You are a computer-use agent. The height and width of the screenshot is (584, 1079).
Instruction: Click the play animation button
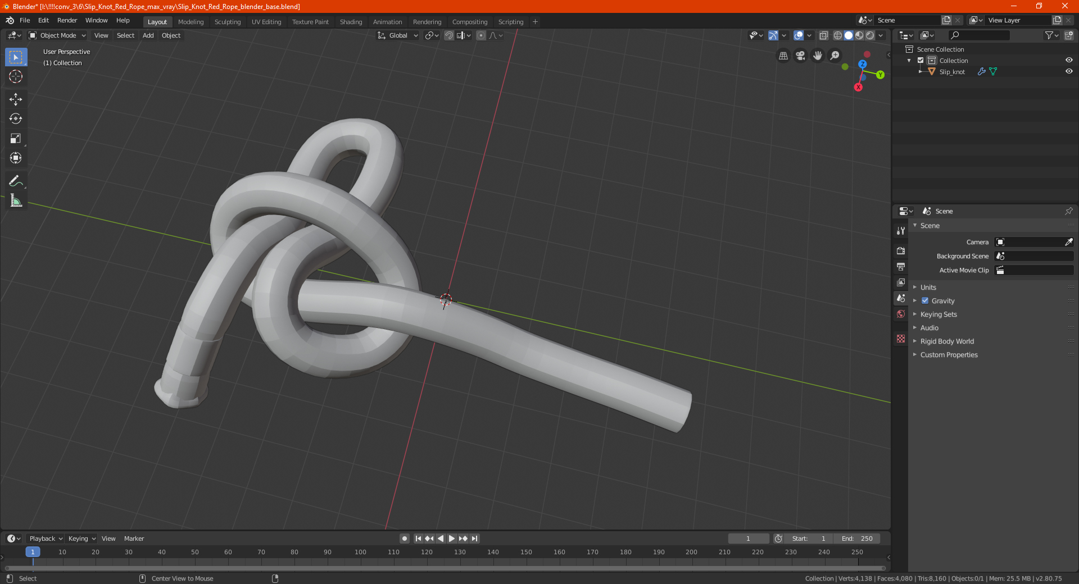tap(452, 539)
